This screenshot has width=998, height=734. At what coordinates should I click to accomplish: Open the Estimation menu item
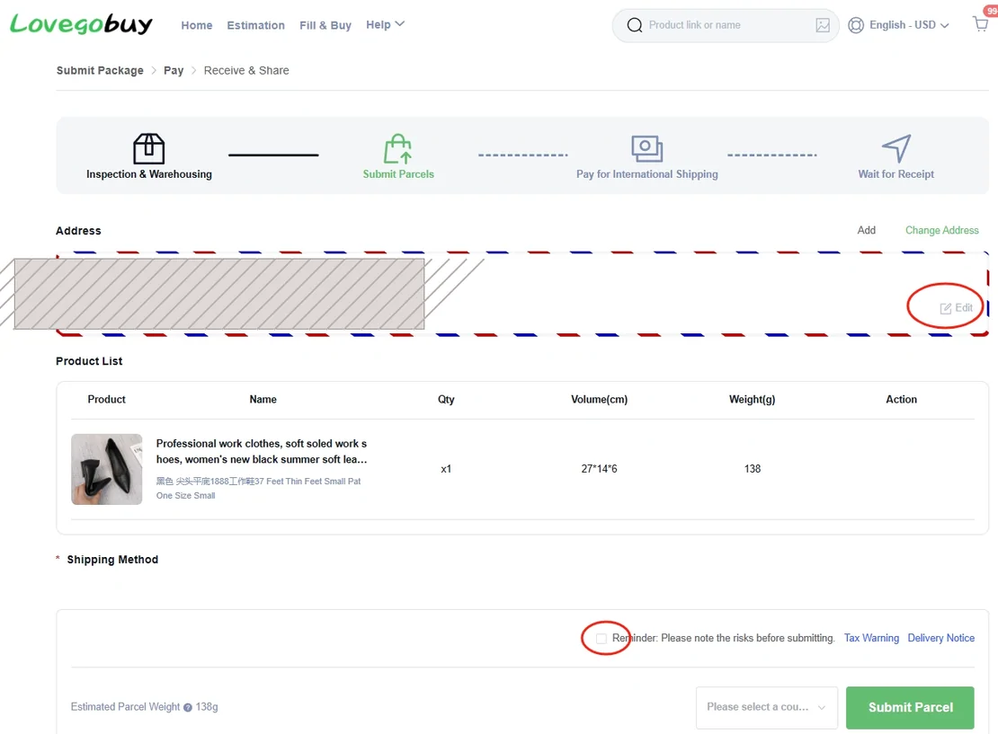pyautogui.click(x=256, y=25)
